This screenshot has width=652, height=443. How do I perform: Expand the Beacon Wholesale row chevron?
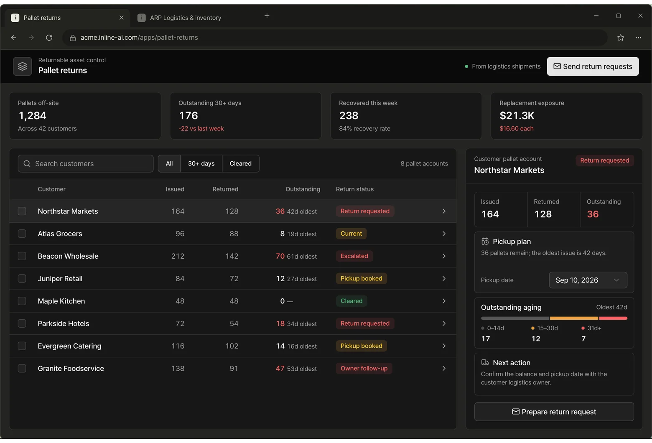pos(444,256)
